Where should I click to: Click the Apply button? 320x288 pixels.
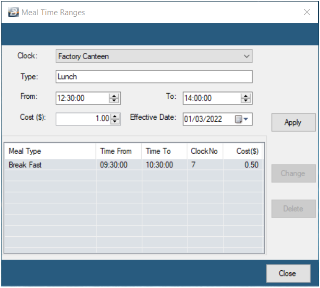pyautogui.click(x=293, y=122)
